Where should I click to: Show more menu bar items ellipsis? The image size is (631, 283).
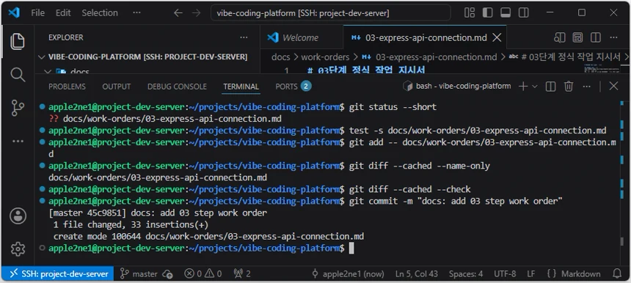[136, 13]
